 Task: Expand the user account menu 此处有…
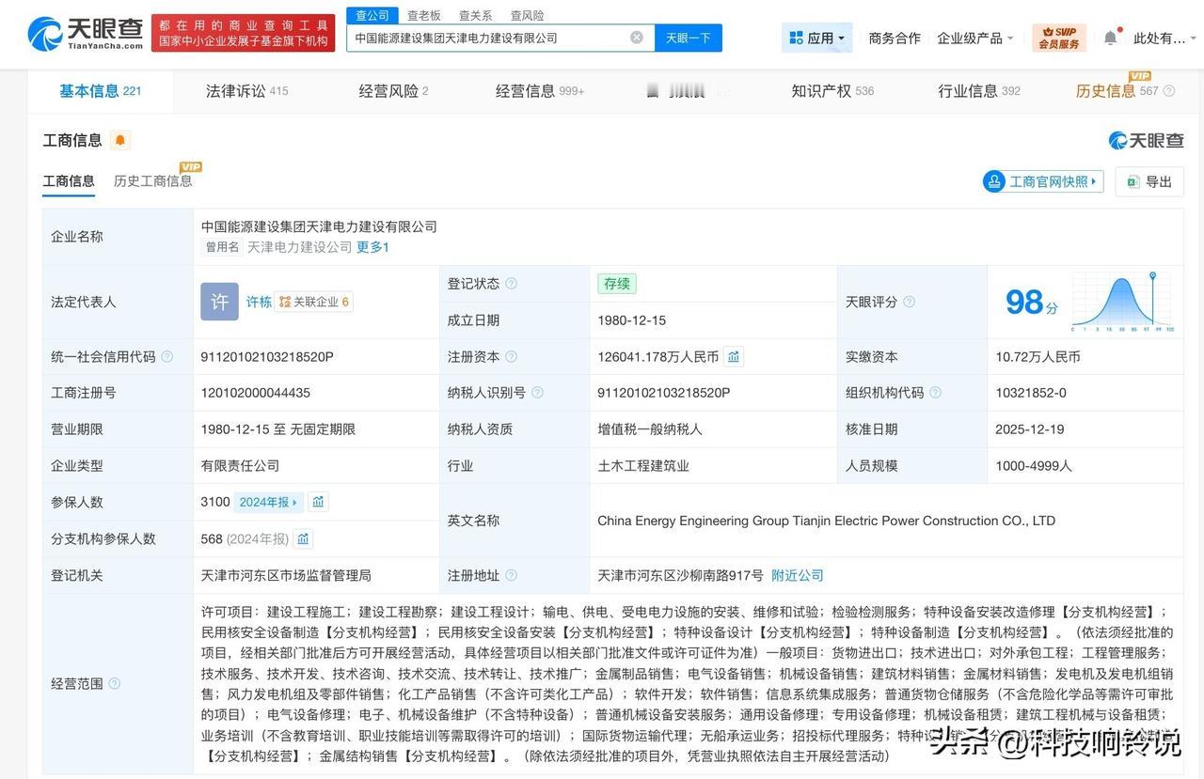1165,38
